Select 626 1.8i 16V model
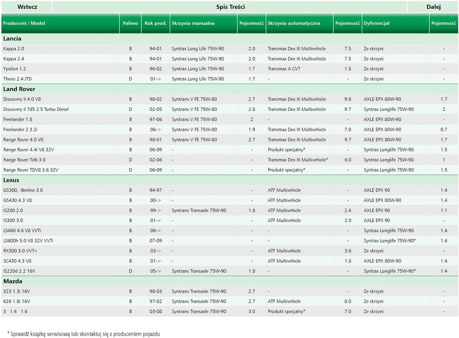The image size is (459, 338). click(17, 301)
